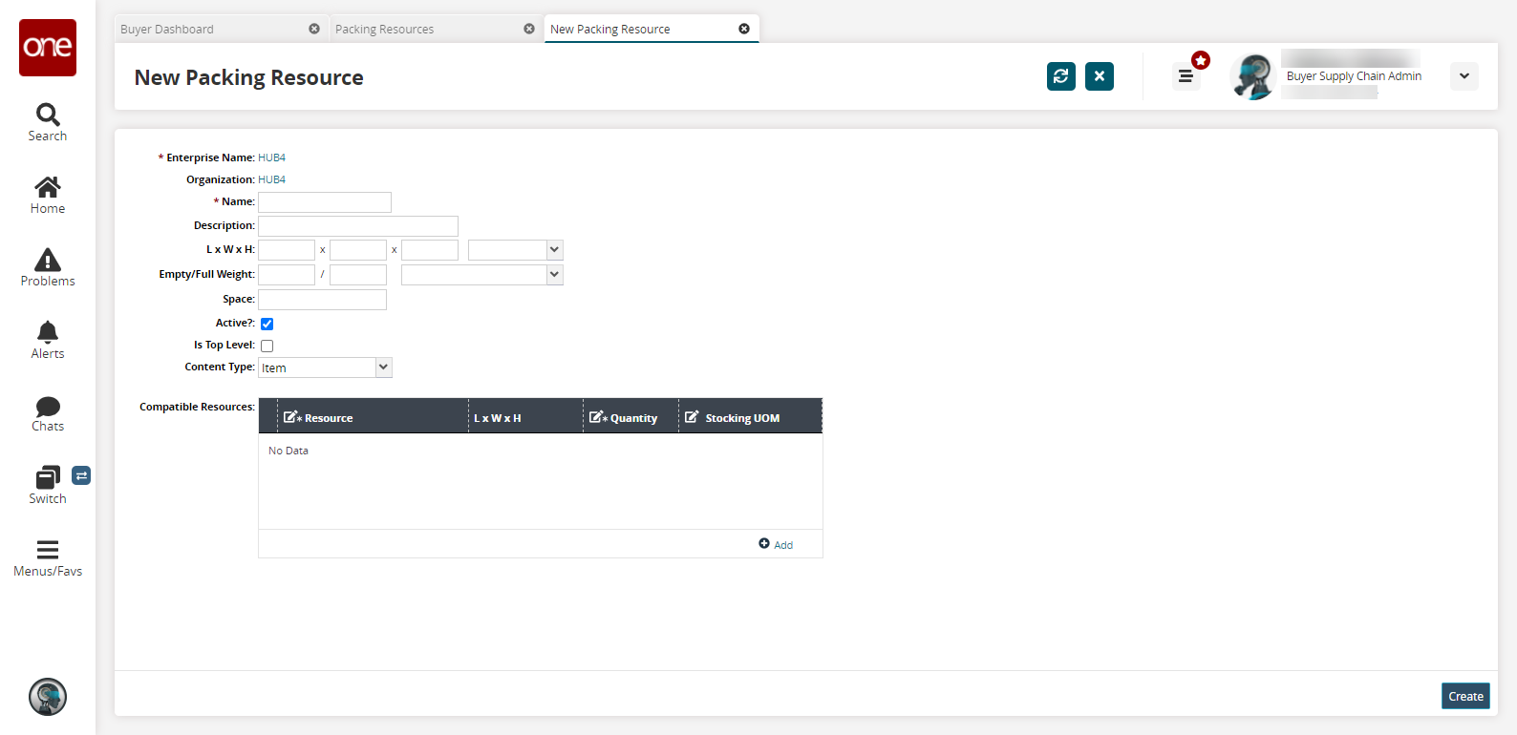The height and width of the screenshot is (735, 1517).
Task: Uncheck the Active? checkbox
Action: pyautogui.click(x=267, y=324)
